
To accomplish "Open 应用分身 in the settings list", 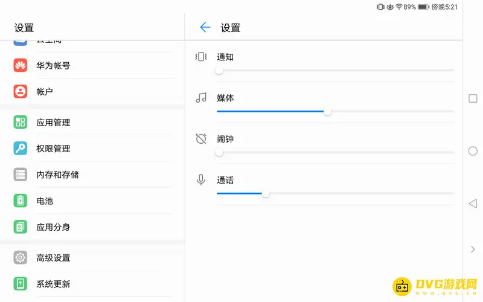I will click(x=92, y=227).
